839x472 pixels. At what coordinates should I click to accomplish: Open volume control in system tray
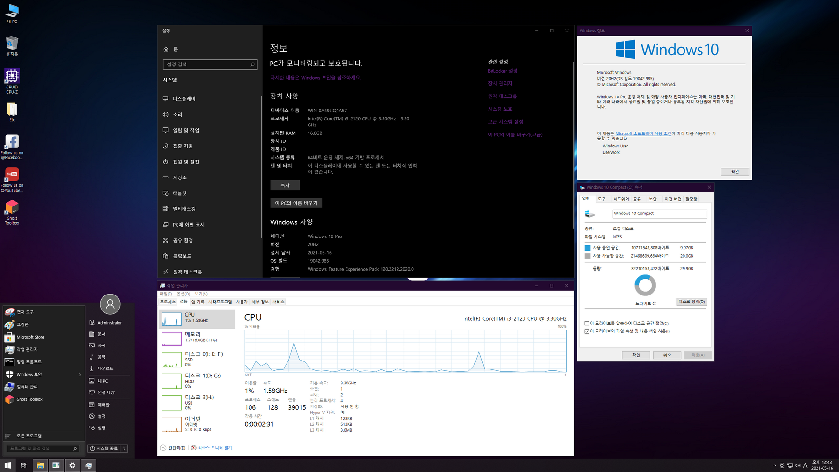point(797,465)
